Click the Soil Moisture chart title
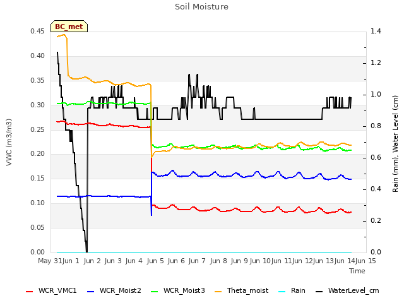 click(x=201, y=7)
